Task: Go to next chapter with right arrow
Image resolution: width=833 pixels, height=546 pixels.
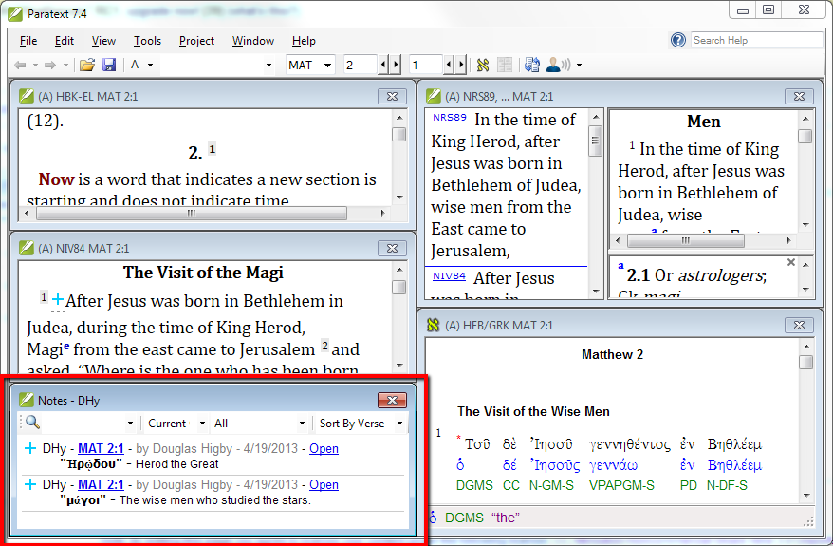Action: click(396, 65)
